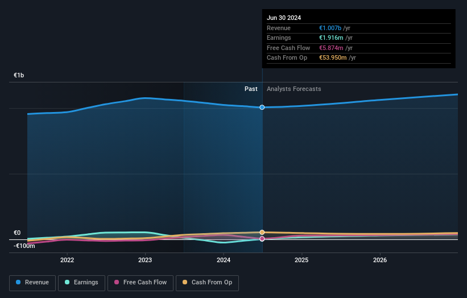Select the pink Free Cash Flow data point marker
The width and height of the screenshot is (467, 298).
coord(262,239)
